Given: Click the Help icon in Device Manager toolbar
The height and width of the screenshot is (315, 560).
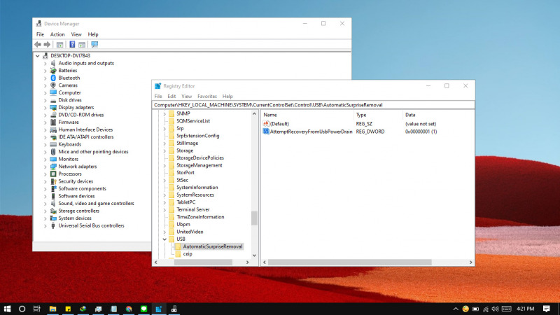Looking at the screenshot, I should 72,44.
